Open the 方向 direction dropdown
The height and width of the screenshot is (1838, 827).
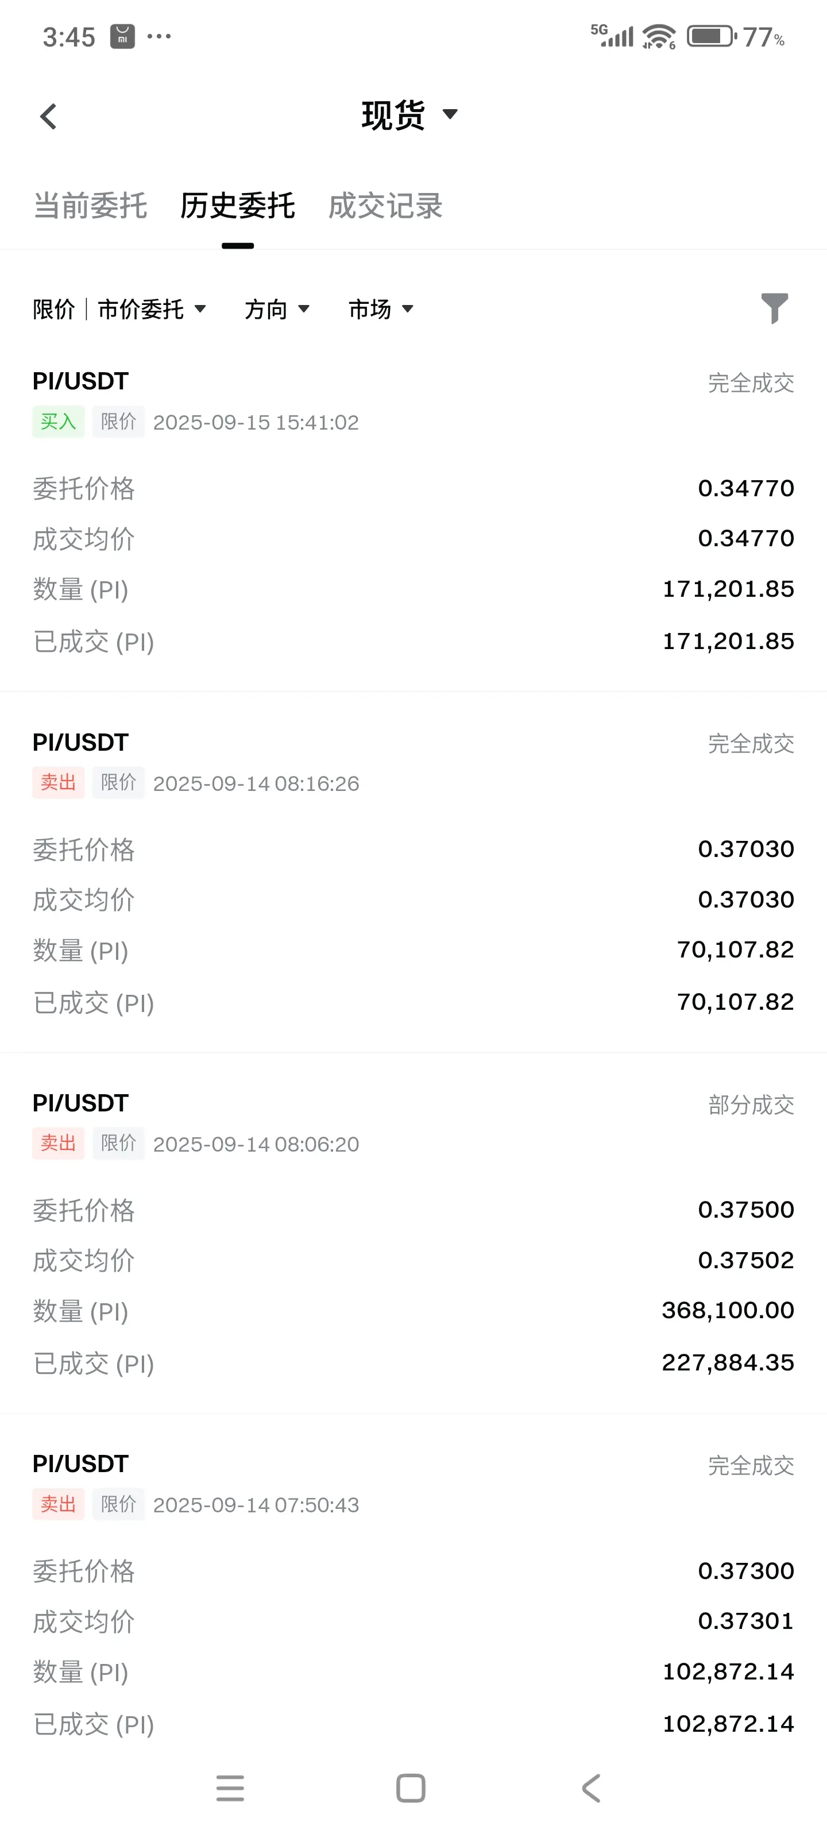pos(277,309)
